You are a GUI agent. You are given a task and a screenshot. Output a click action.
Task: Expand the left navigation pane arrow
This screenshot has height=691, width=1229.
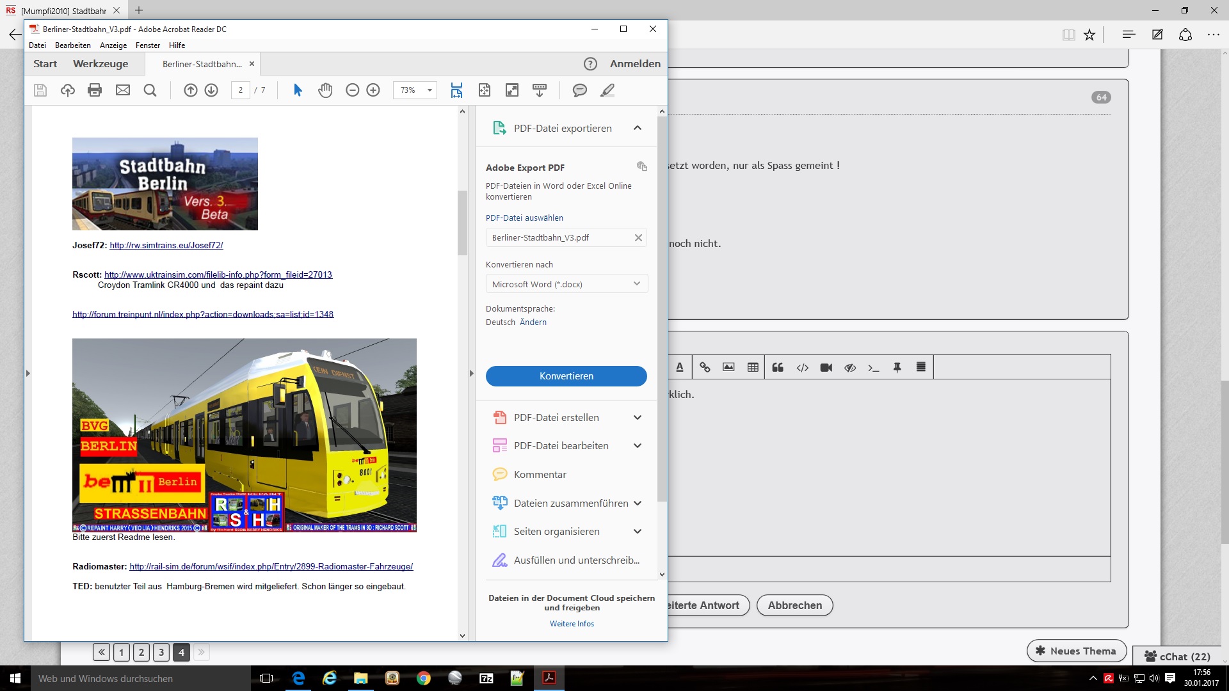(x=28, y=373)
